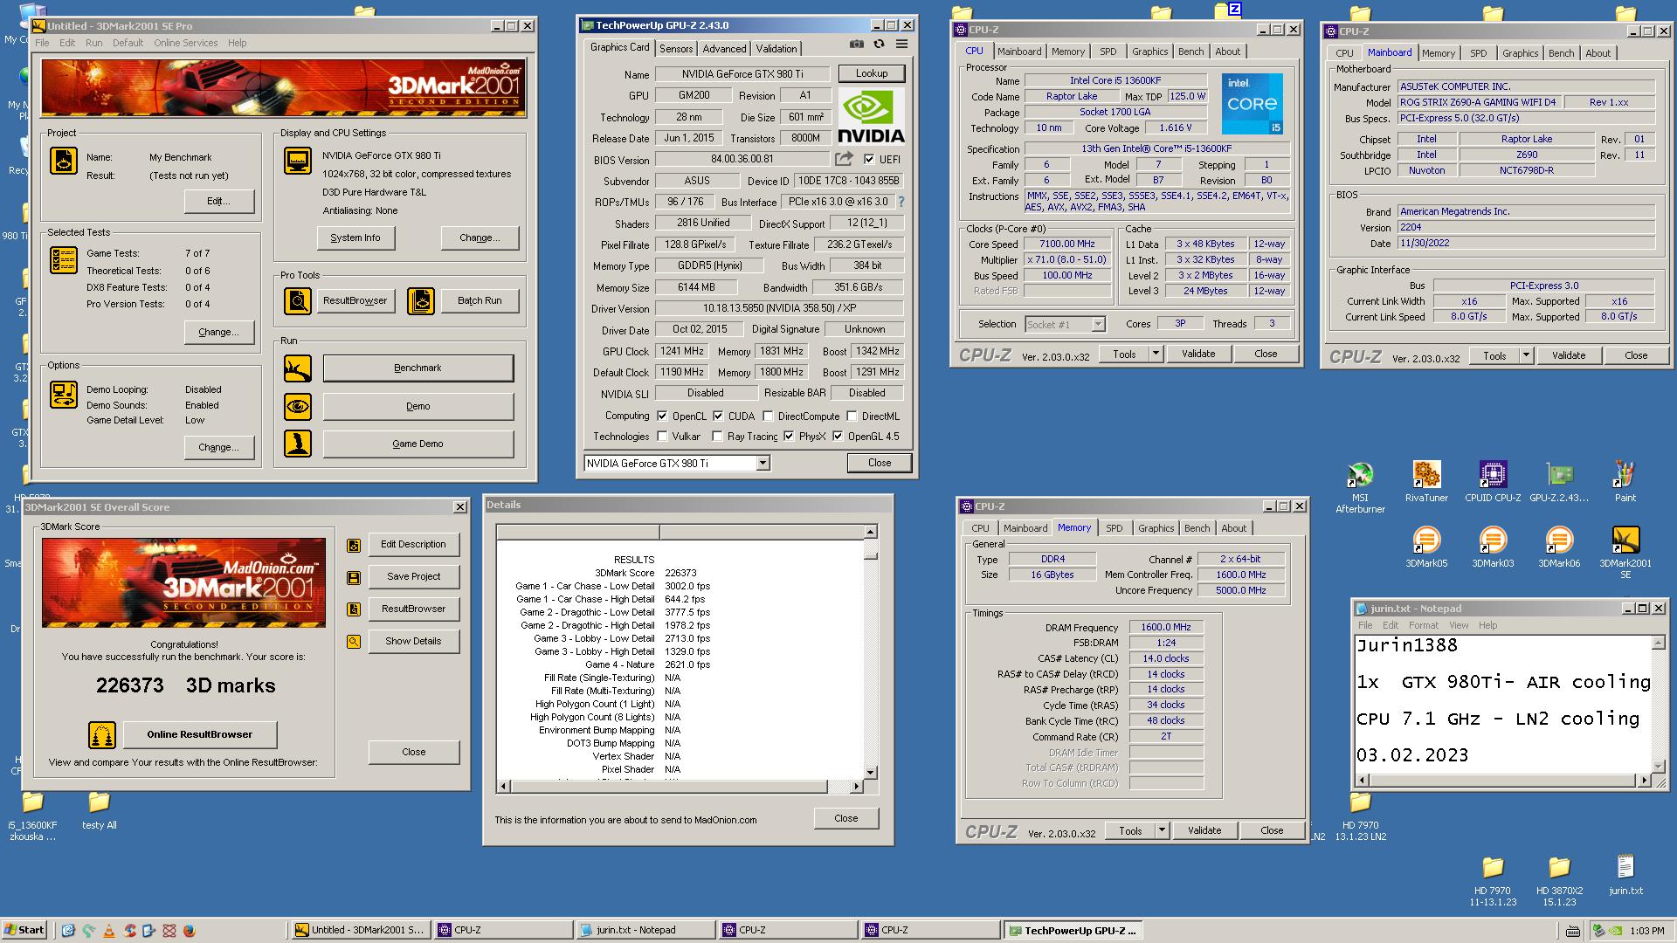The width and height of the screenshot is (1677, 943).
Task: Click the Windows Start button
Action: point(24,930)
